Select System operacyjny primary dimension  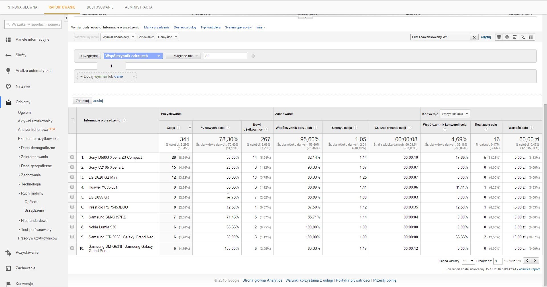click(238, 27)
